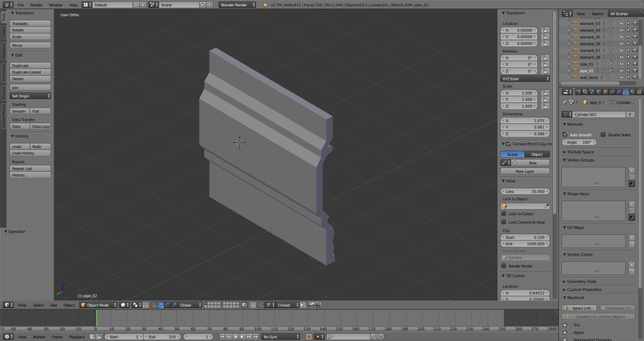Select the scale manipulator icon
The height and width of the screenshot is (341, 644).
174,305
